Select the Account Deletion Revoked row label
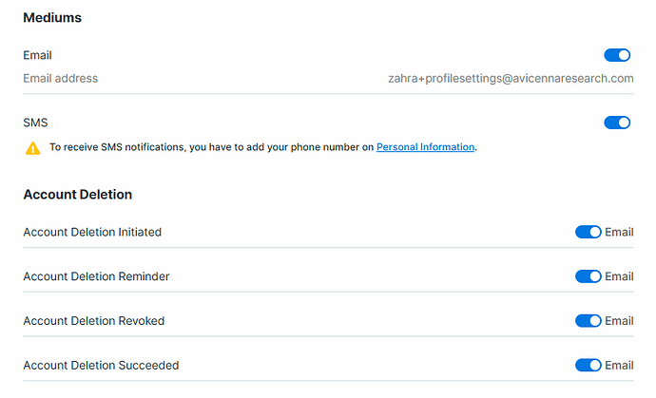Screen dimensions: 656x398 point(93,321)
